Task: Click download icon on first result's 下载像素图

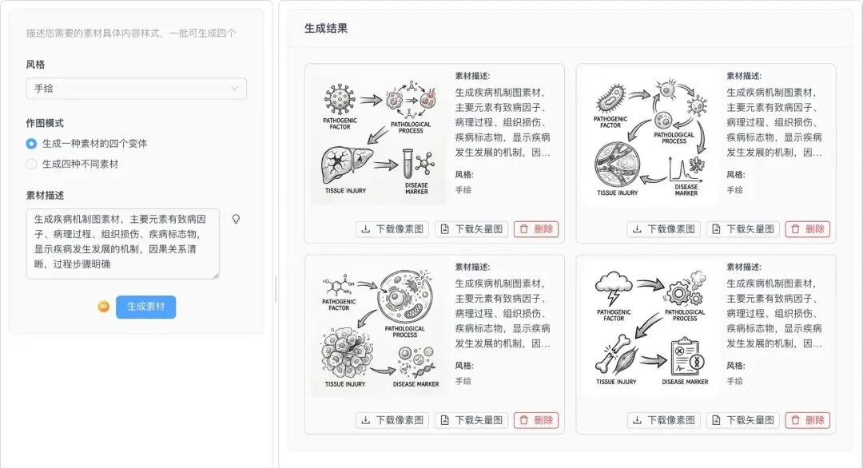Action: click(x=365, y=228)
